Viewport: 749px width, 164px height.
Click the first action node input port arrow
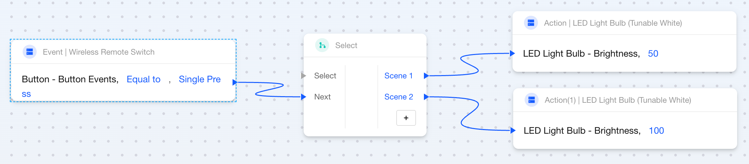point(513,53)
